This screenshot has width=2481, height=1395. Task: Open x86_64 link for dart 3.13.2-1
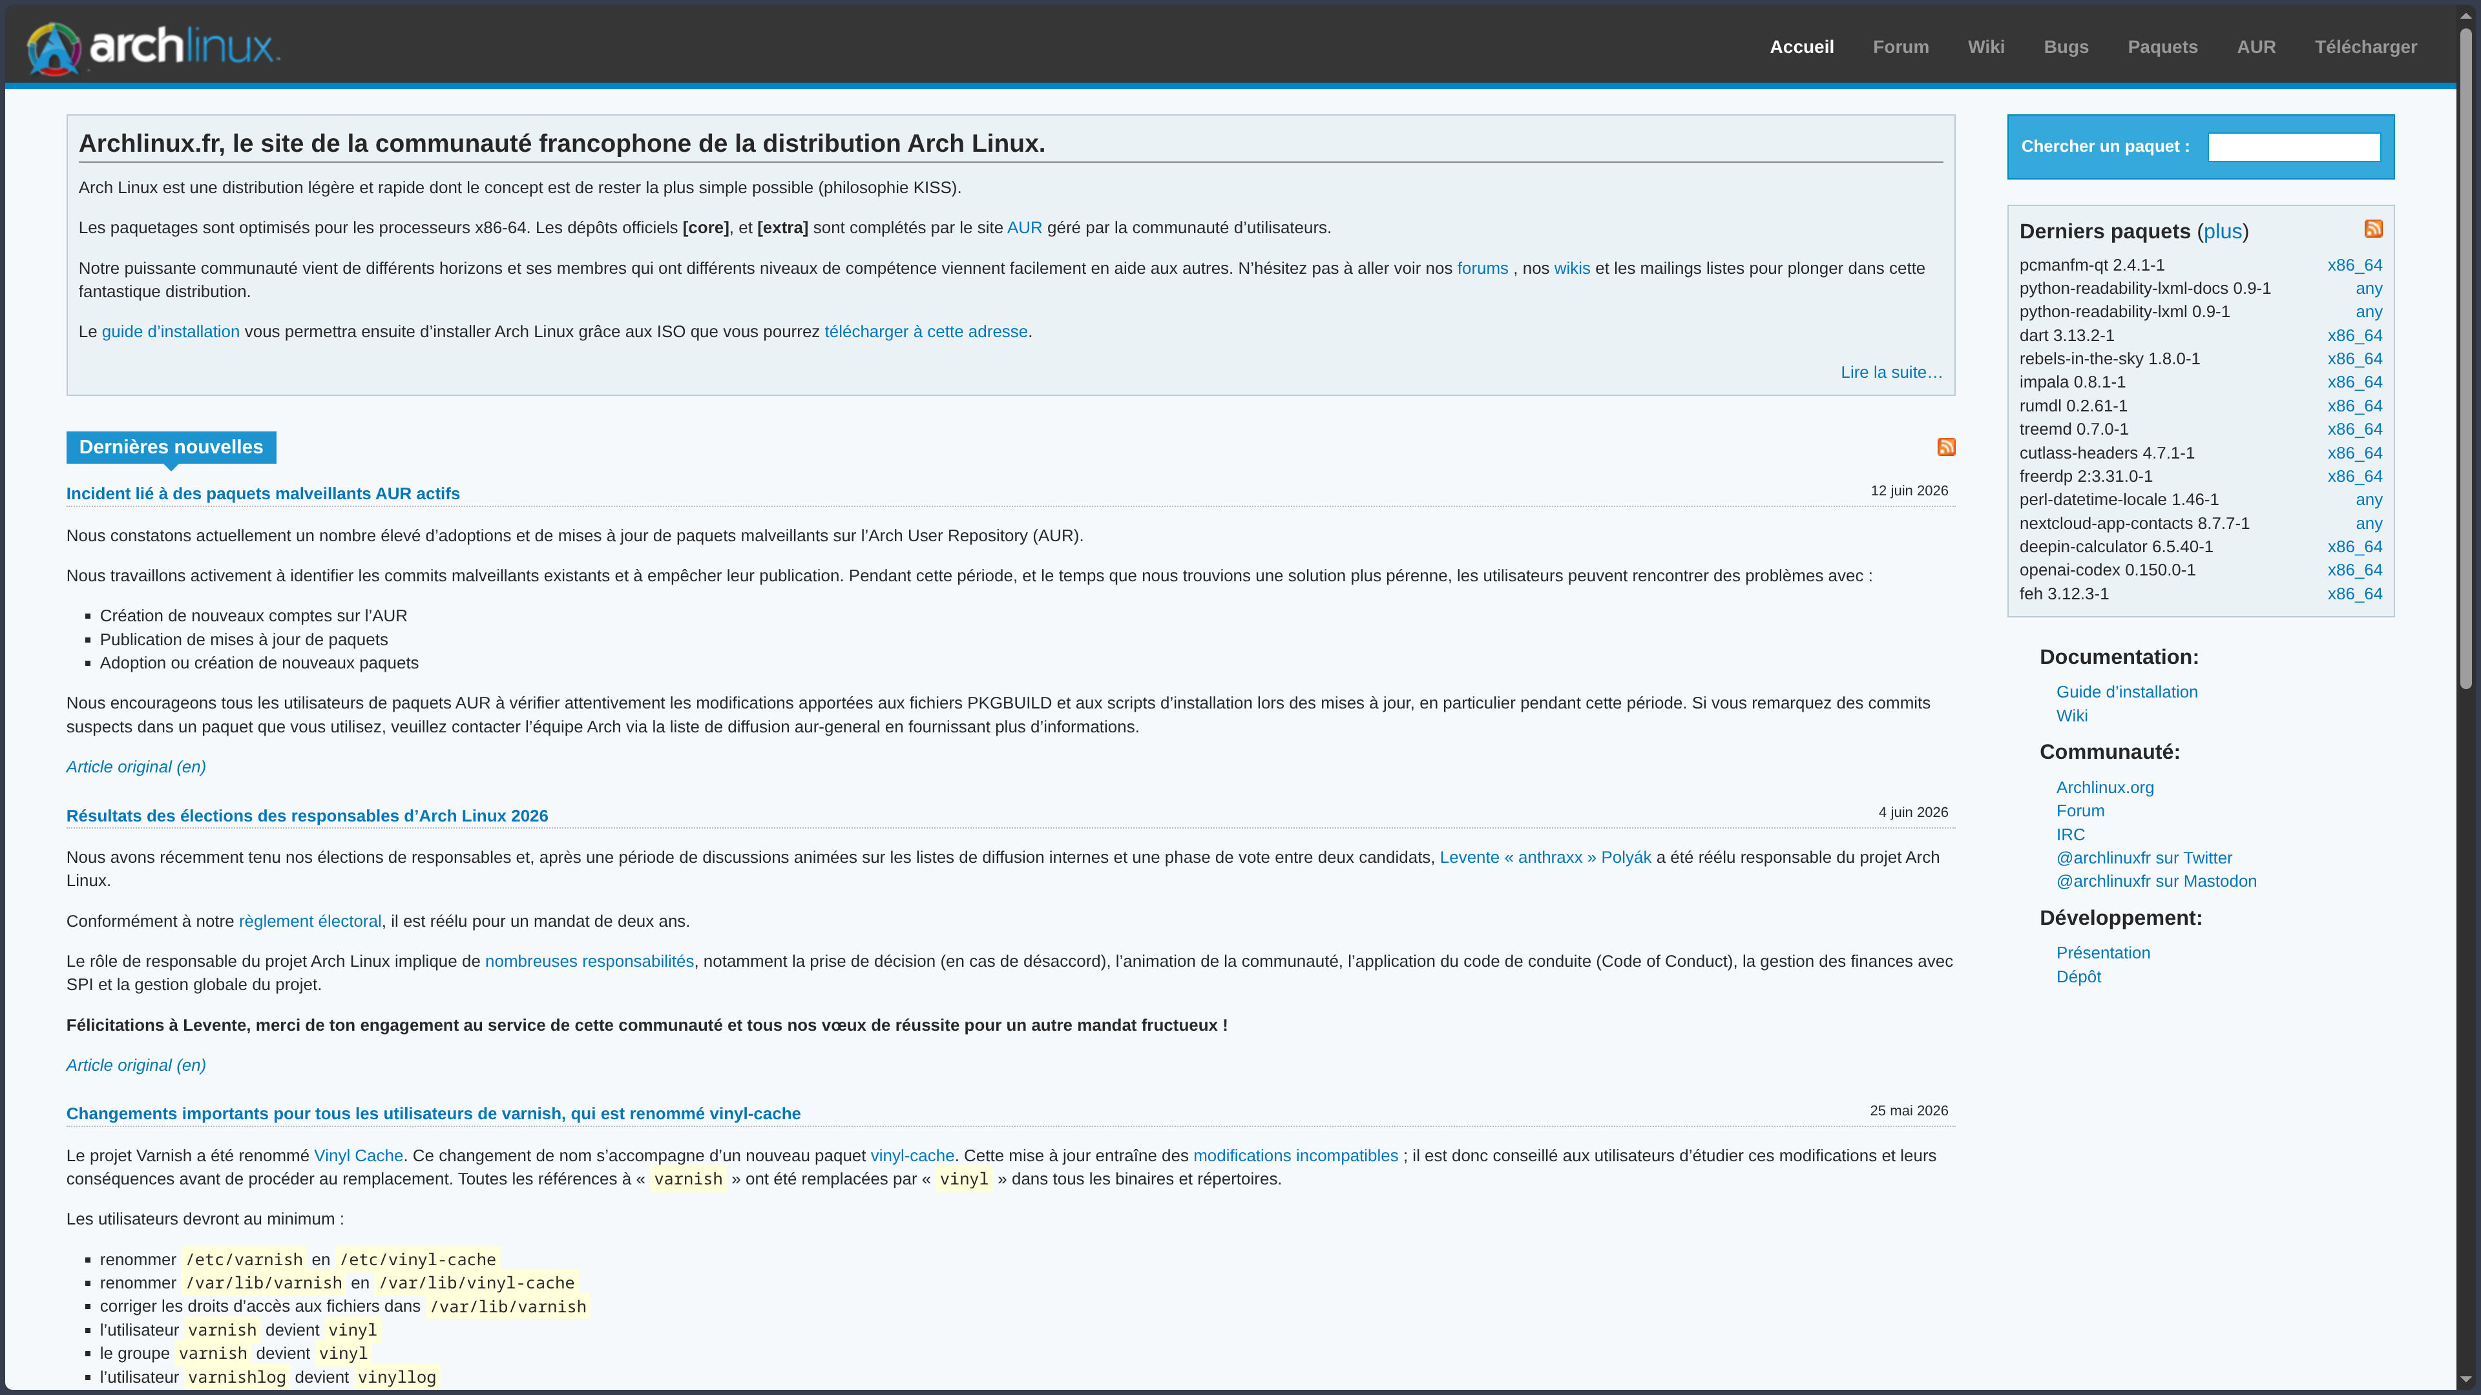coord(2354,336)
